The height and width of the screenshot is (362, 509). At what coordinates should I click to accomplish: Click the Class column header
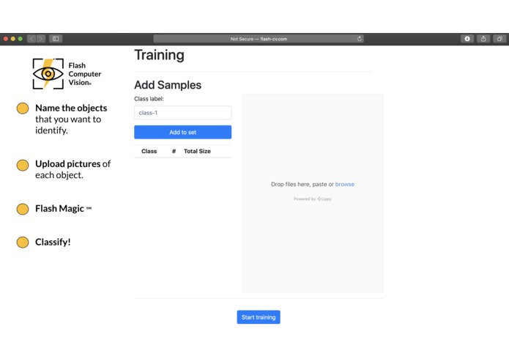click(149, 151)
